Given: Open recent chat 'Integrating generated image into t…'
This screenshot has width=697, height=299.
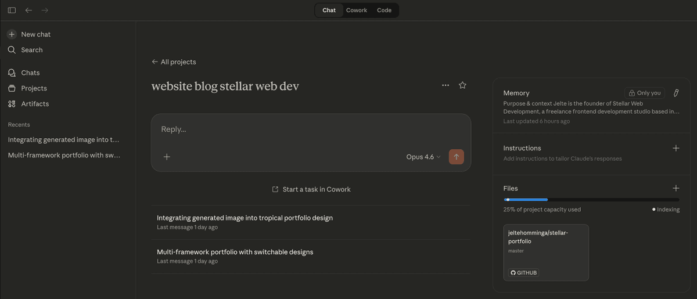Looking at the screenshot, I should point(64,140).
